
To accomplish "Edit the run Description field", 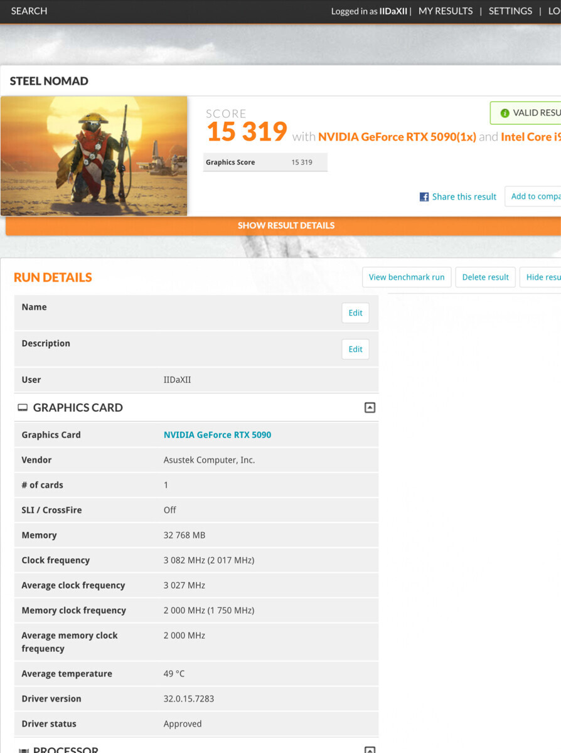I will click(x=355, y=350).
